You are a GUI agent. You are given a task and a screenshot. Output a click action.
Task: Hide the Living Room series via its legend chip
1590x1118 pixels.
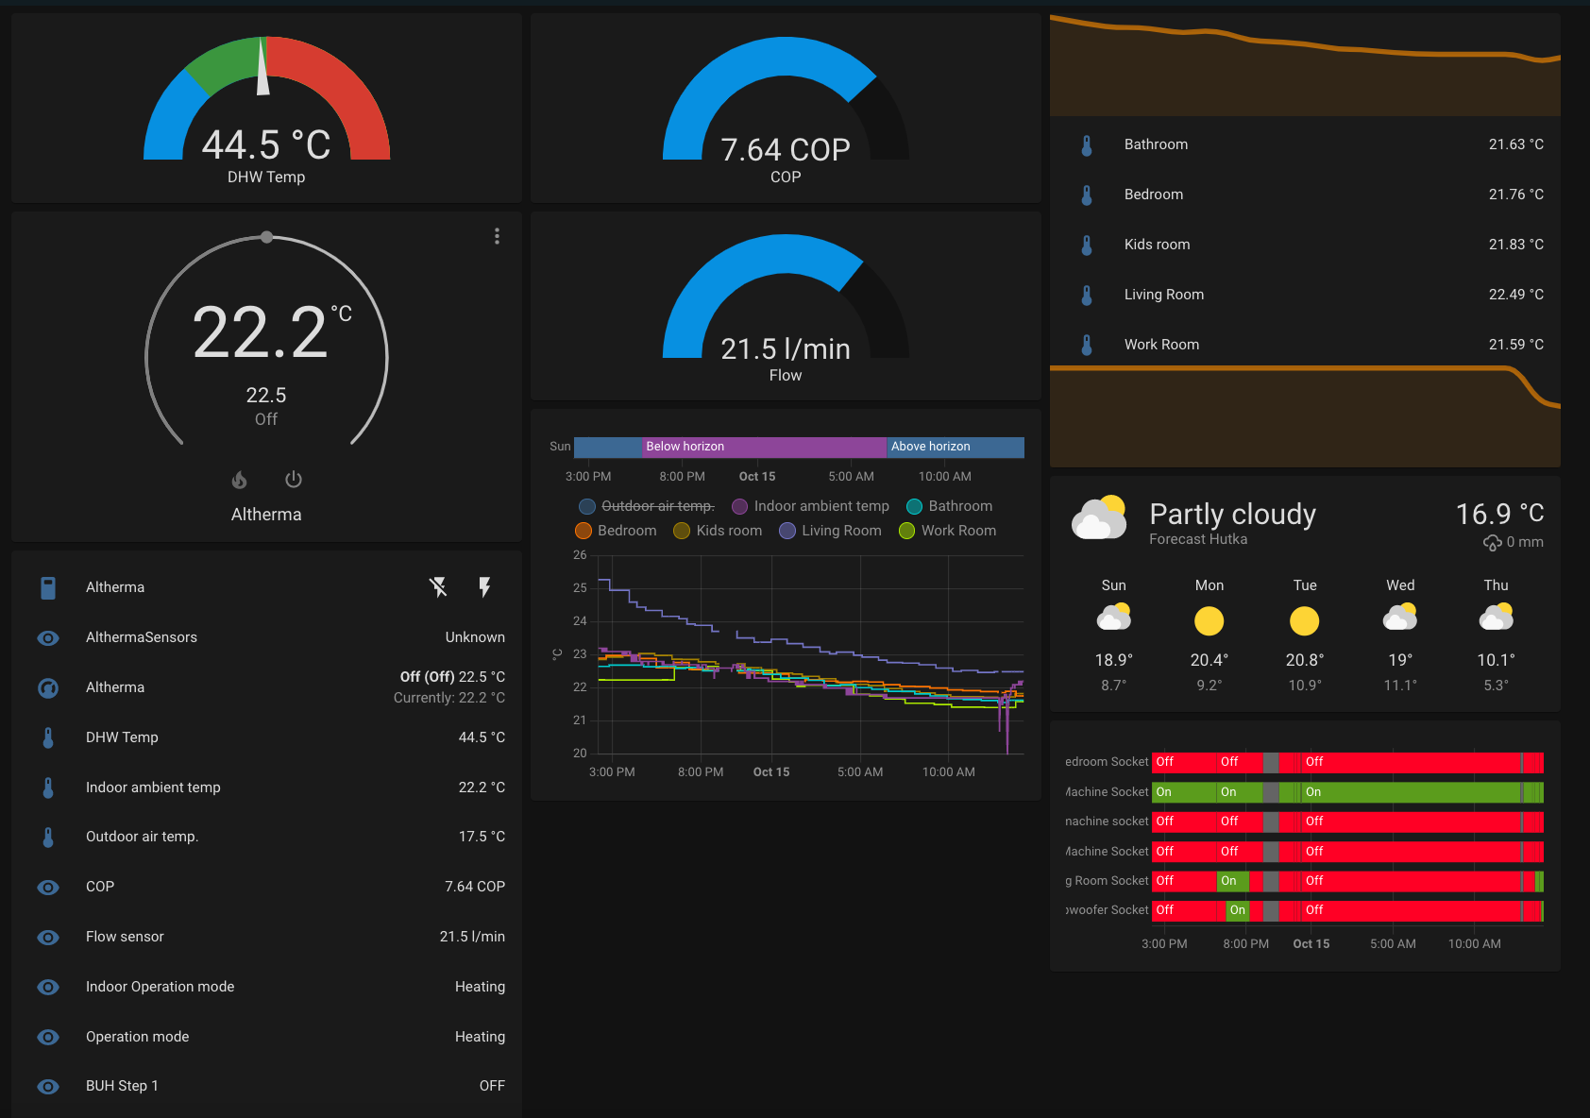[x=830, y=531]
